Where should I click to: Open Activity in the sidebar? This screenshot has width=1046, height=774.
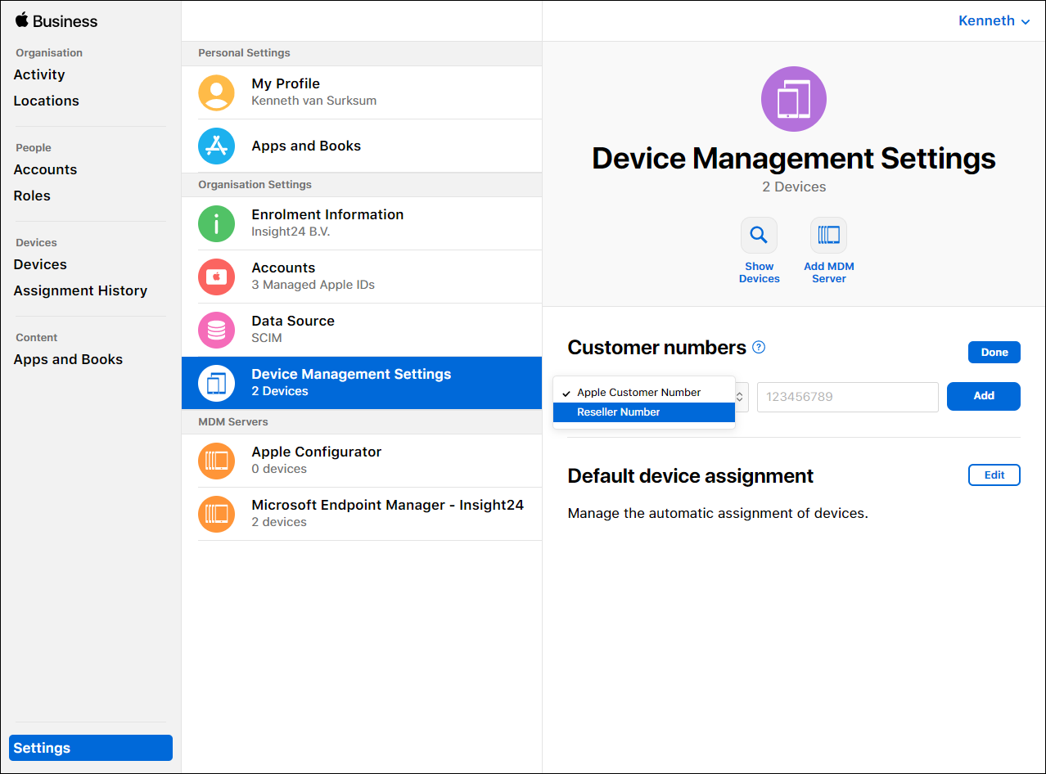click(39, 74)
